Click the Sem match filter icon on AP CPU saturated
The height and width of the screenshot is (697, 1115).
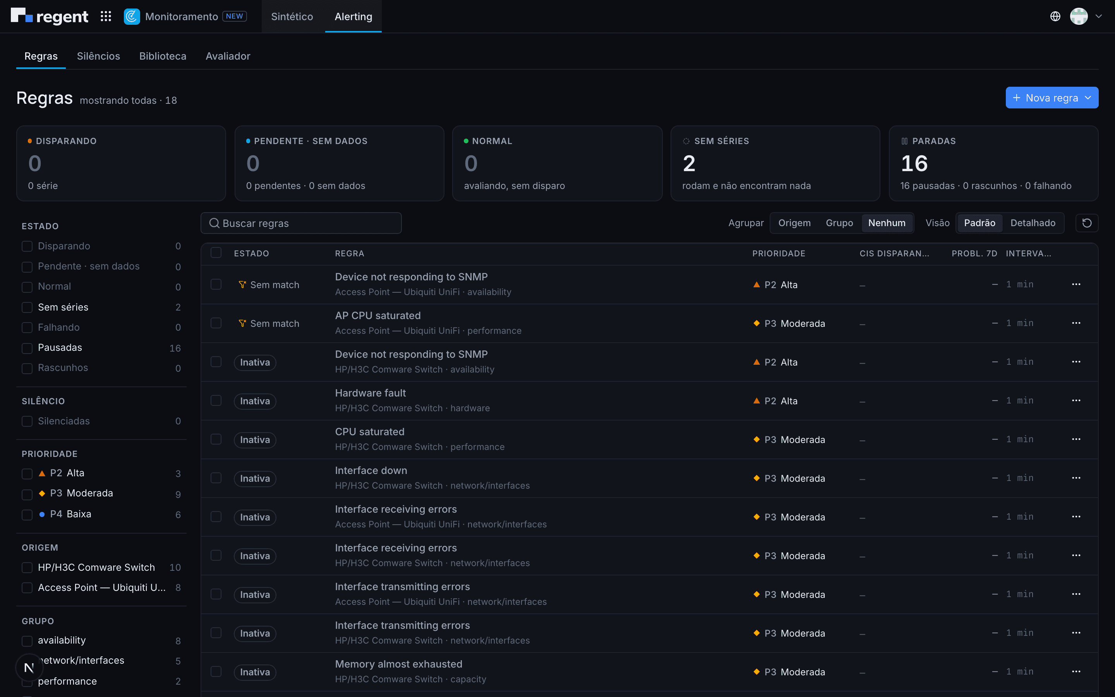242,324
